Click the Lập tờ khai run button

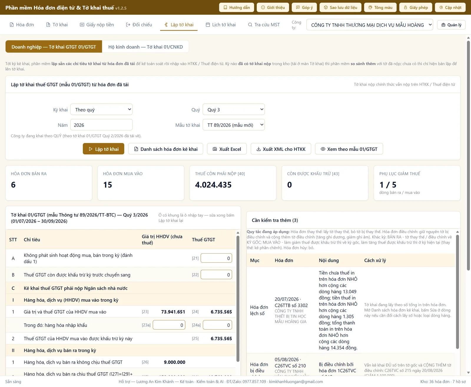pos(103,149)
